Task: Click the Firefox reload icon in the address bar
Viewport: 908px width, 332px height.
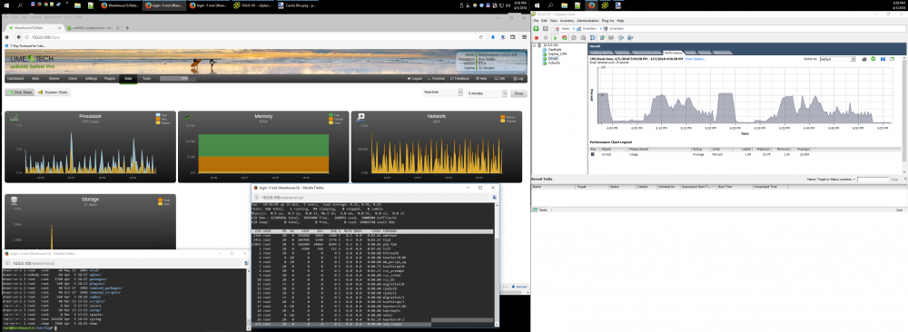Action: point(480,37)
